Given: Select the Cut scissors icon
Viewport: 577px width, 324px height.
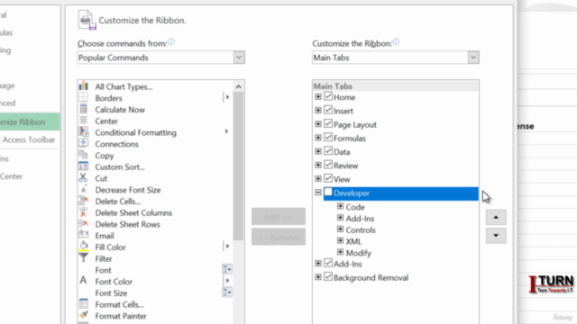Looking at the screenshot, I should click(x=83, y=178).
